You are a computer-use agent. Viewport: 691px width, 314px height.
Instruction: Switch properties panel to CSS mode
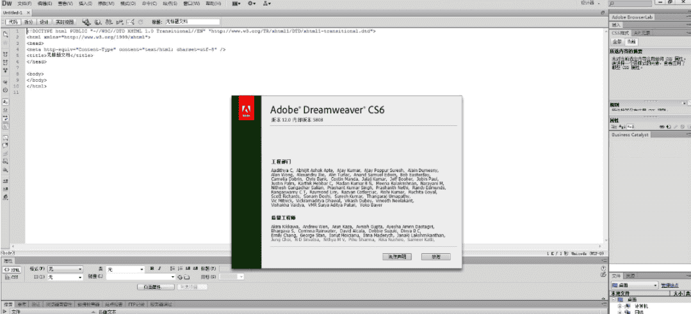click(12, 278)
